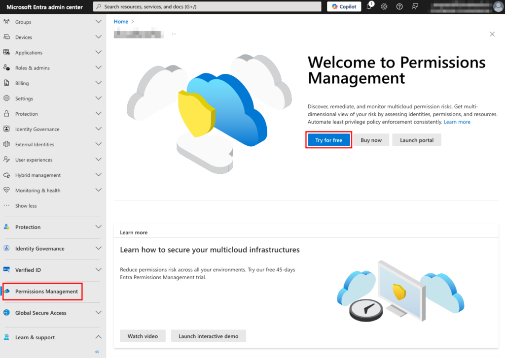
Task: Click the Launch interactive demo button
Action: [209, 336]
